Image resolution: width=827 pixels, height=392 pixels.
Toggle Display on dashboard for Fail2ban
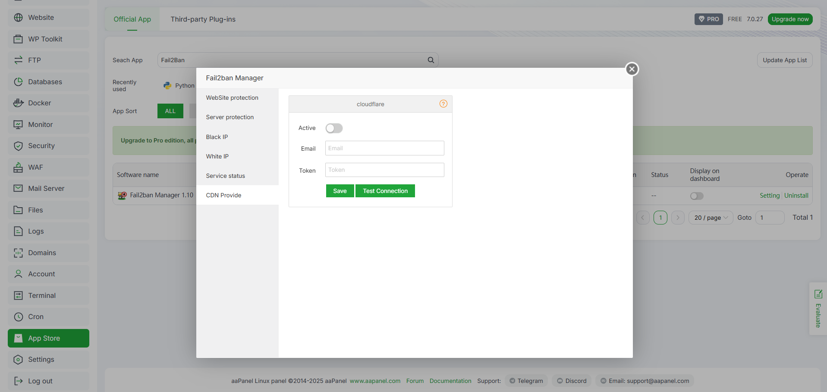click(697, 196)
